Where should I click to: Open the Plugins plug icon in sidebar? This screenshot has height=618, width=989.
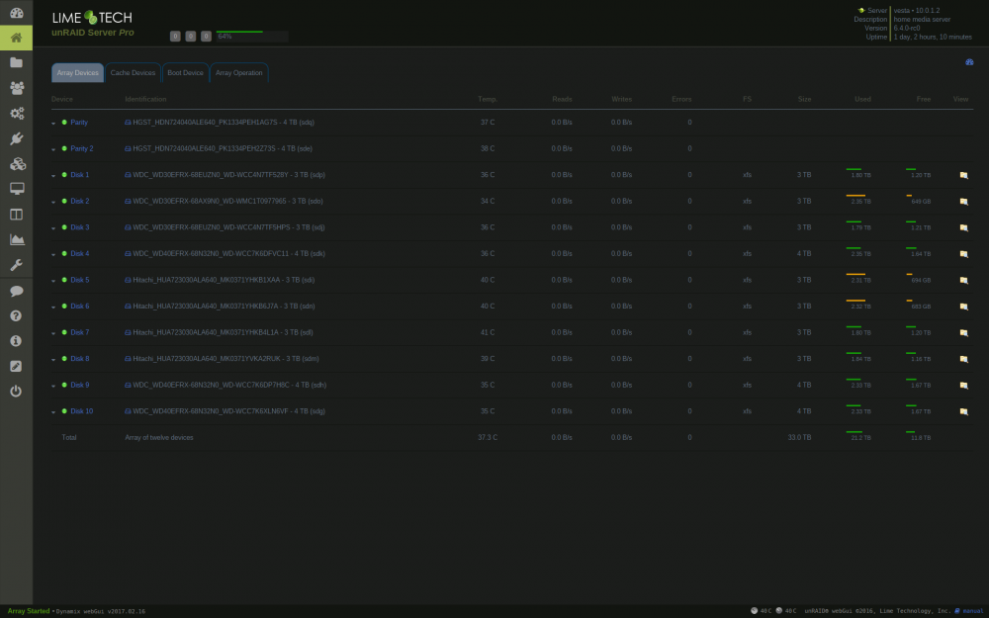17,138
